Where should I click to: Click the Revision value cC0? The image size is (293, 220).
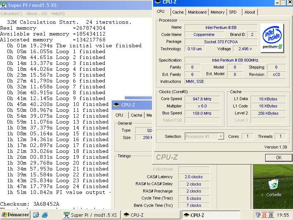[277, 74]
